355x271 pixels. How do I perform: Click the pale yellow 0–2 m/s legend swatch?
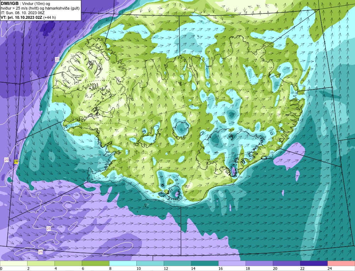(x=13, y=264)
